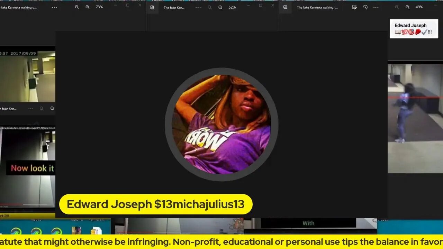The width and height of the screenshot is (443, 249).
Task: Open the edit image tool in the 49% window
Action: 354,7
